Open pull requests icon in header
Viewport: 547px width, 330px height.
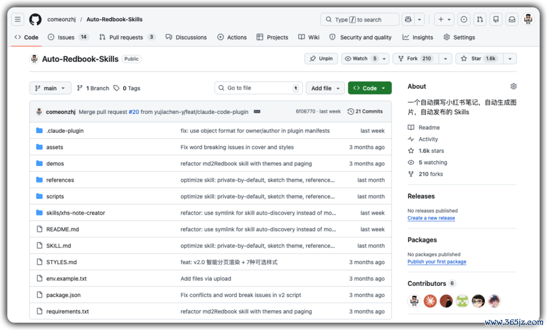tap(480, 20)
